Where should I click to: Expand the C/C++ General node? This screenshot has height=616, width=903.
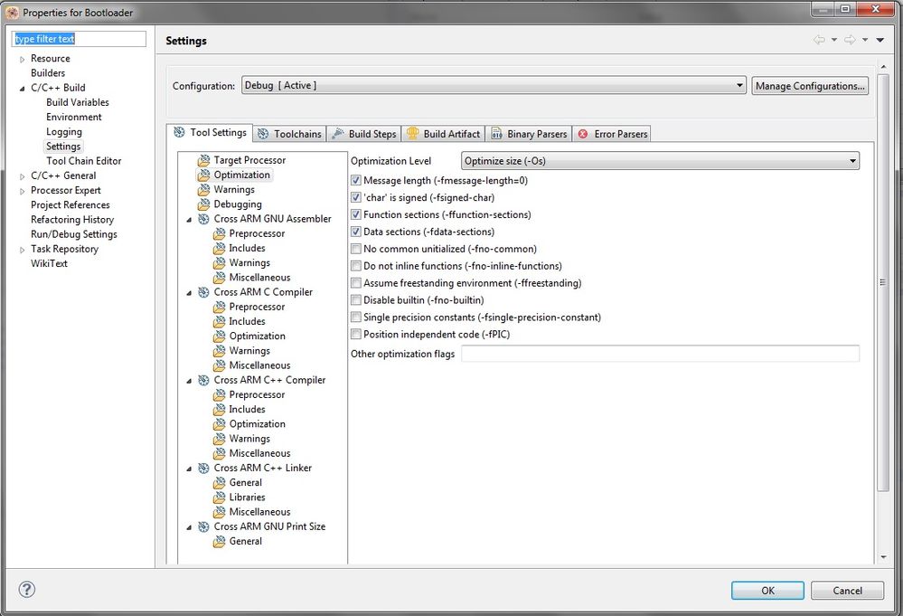point(22,176)
